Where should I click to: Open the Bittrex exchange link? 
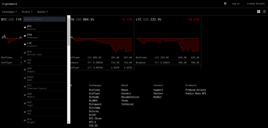pos(94,111)
